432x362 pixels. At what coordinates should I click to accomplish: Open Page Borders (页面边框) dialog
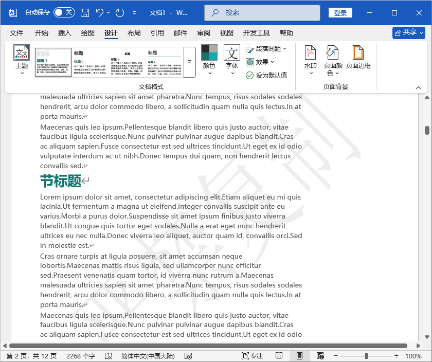(x=358, y=57)
